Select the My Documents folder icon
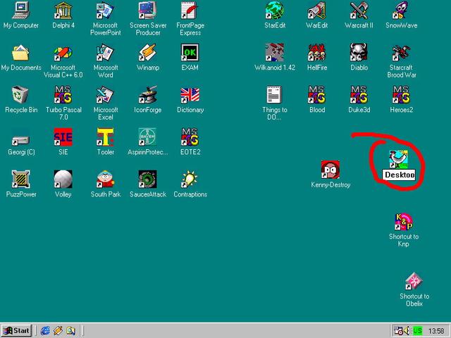This screenshot has height=338, width=451. point(21,52)
